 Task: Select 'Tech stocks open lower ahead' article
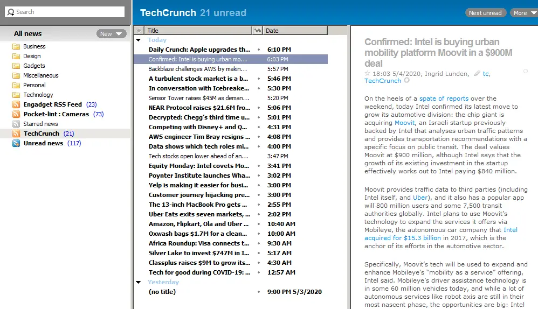[x=231, y=156]
